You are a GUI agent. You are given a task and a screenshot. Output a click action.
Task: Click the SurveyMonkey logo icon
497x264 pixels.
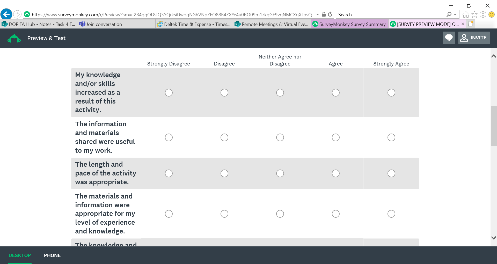pos(14,38)
